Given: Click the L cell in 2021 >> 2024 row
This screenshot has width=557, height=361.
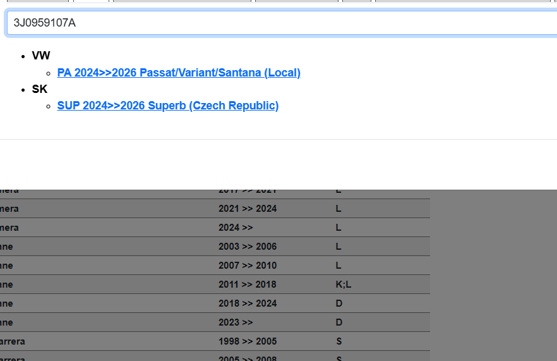Looking at the screenshot, I should click(338, 209).
